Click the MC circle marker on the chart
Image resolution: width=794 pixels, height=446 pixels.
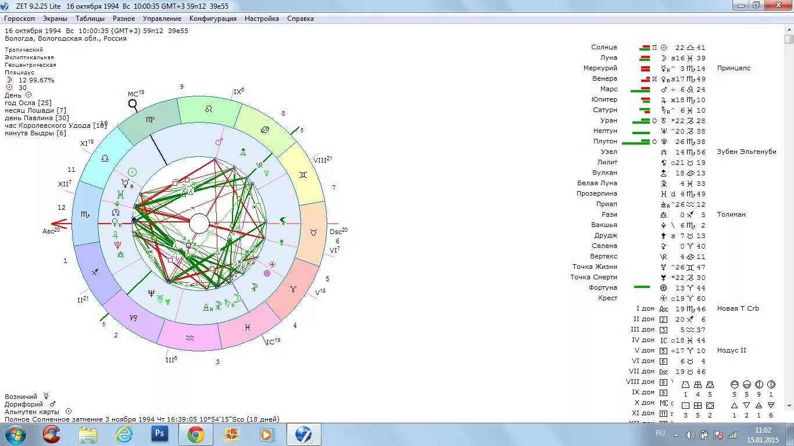(x=133, y=104)
